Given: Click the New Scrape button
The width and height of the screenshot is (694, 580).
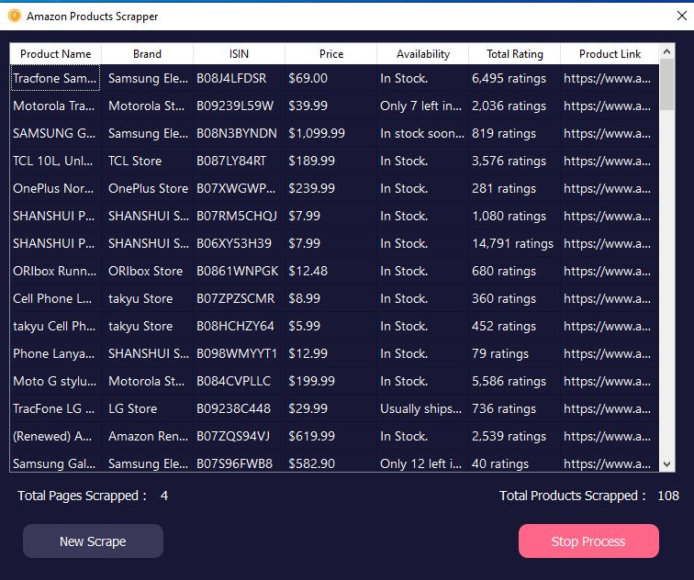Looking at the screenshot, I should pos(93,541).
